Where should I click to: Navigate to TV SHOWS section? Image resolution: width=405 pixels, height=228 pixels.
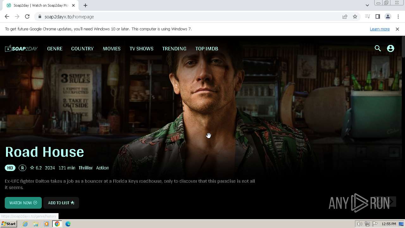coord(141,48)
